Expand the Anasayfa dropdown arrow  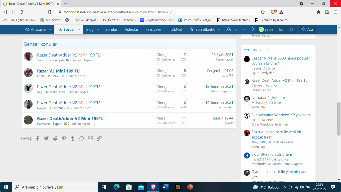pos(50,29)
